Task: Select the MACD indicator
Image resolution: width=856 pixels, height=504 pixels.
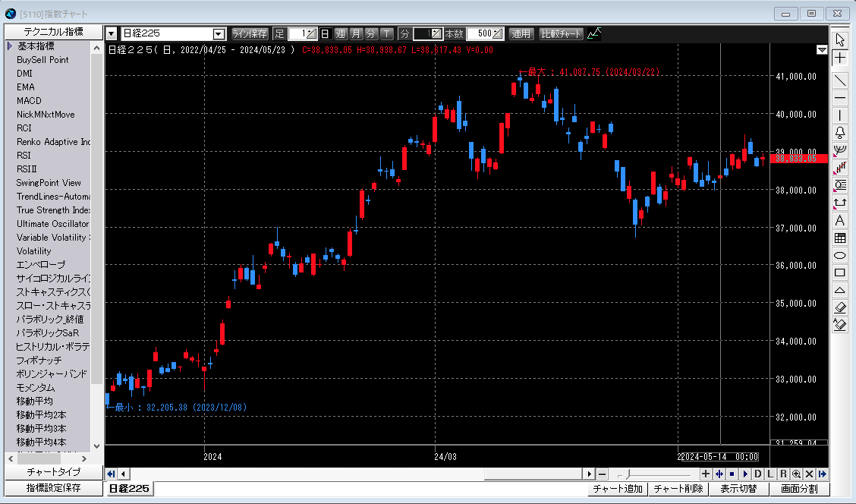Action: click(29, 100)
